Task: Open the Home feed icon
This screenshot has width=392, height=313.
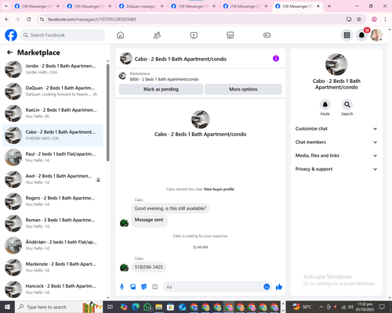Action: tap(120, 35)
